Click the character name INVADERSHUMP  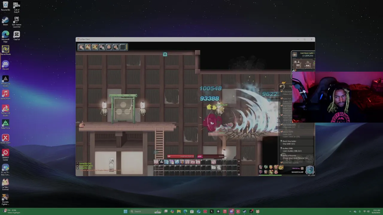click(x=297, y=172)
